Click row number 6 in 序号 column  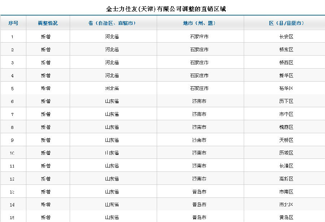click(x=12, y=101)
